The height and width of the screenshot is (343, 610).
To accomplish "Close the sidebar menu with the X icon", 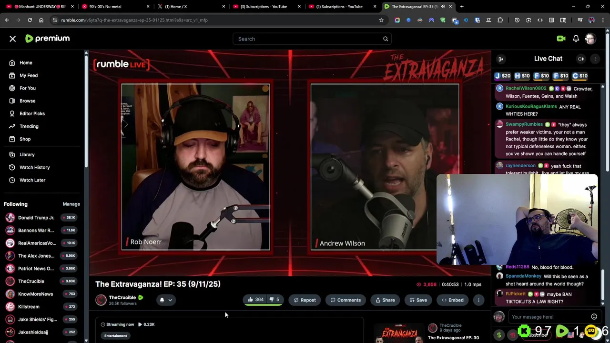I will [13, 39].
